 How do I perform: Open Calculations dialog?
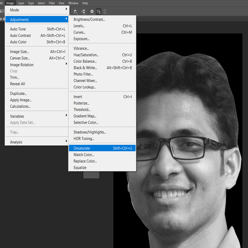point(37,107)
